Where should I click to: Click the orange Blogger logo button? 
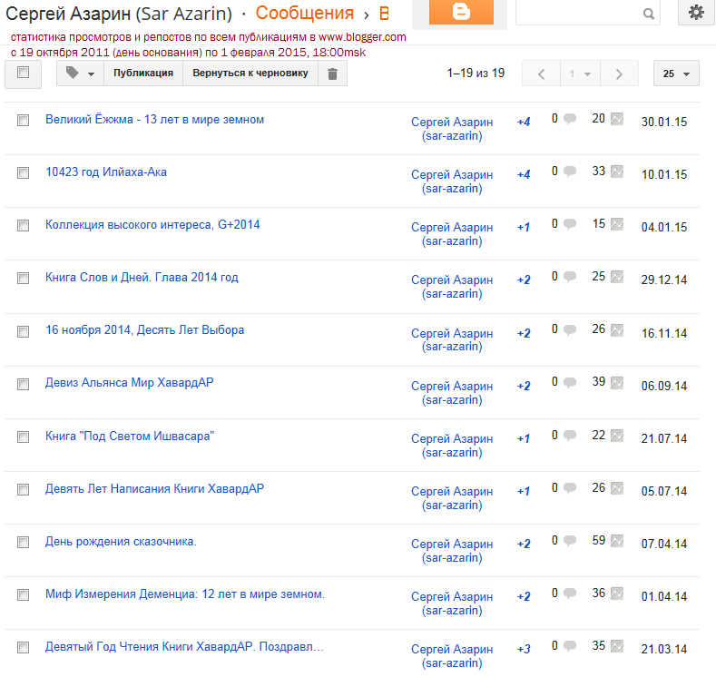tap(460, 12)
